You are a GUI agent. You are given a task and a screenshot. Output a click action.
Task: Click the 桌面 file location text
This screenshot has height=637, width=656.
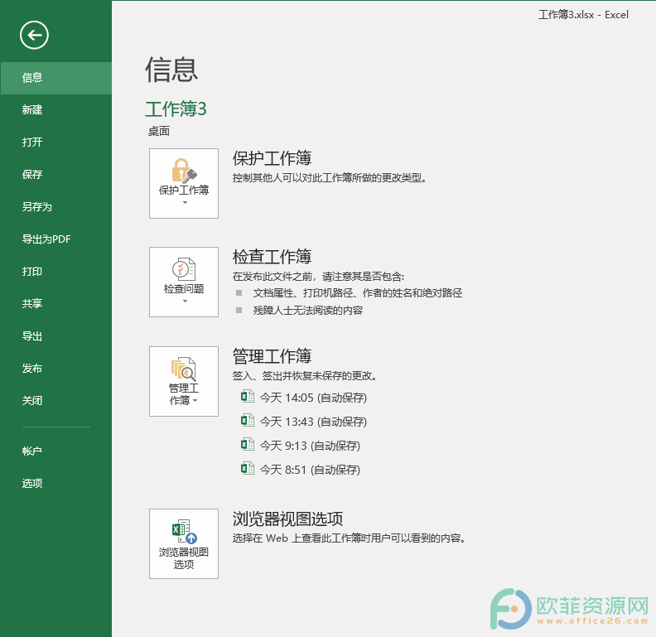(159, 132)
